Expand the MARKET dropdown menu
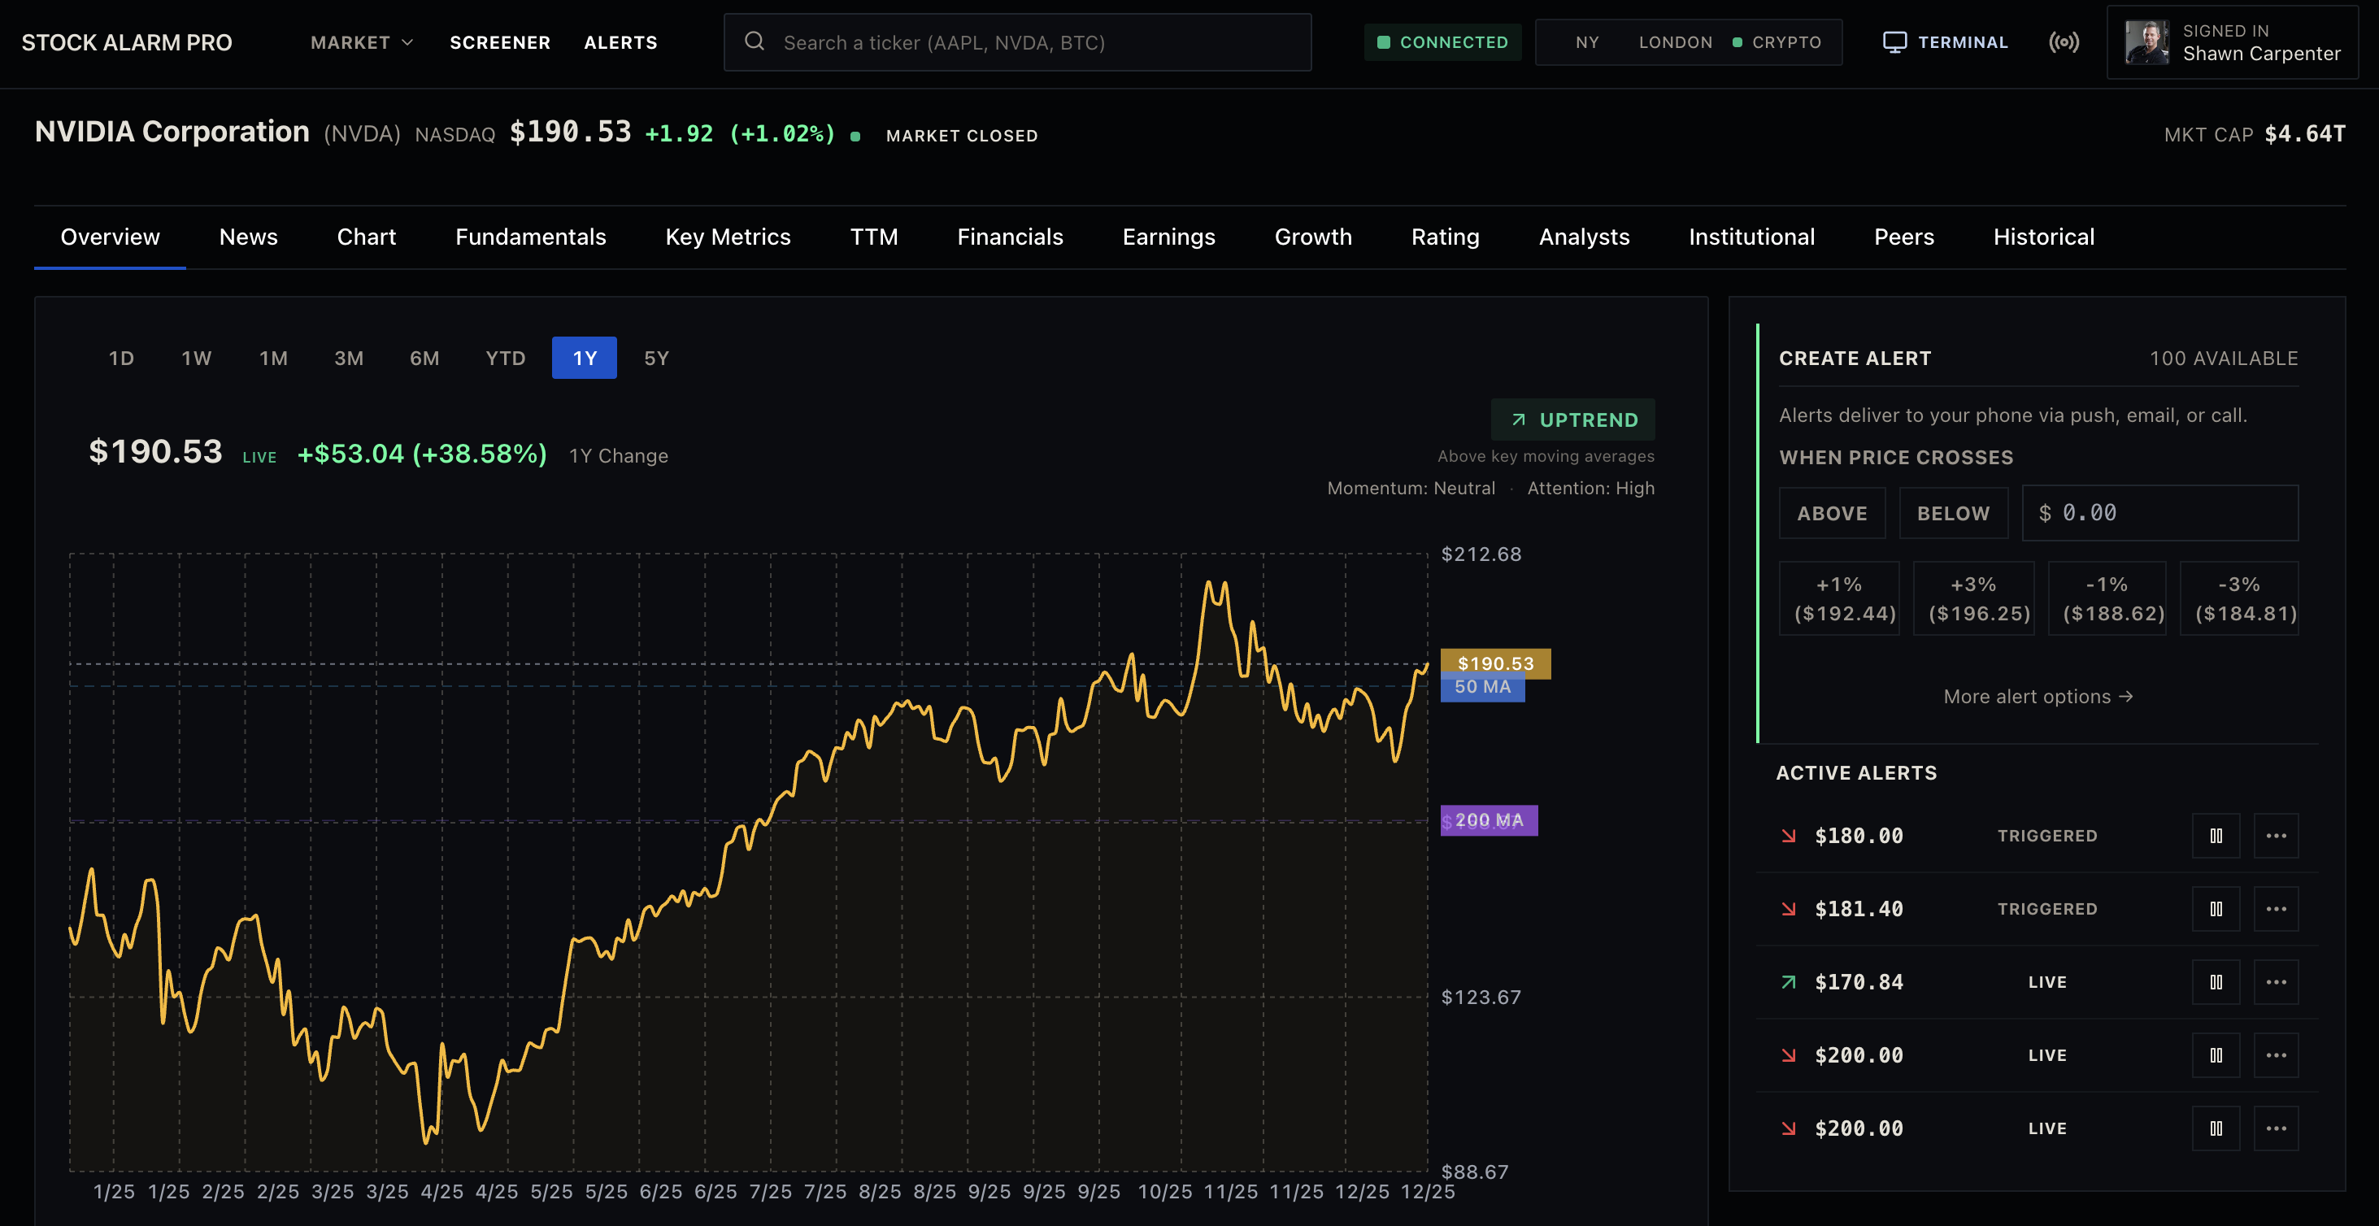The image size is (2379, 1226). point(361,42)
